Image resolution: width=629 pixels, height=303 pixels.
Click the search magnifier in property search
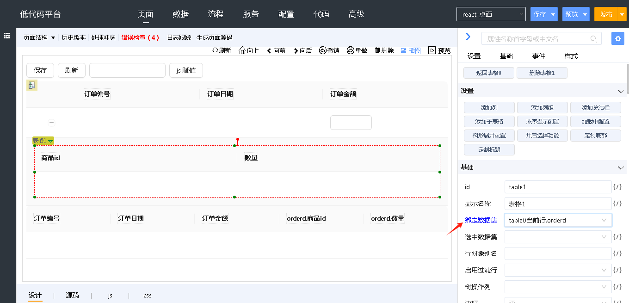594,39
